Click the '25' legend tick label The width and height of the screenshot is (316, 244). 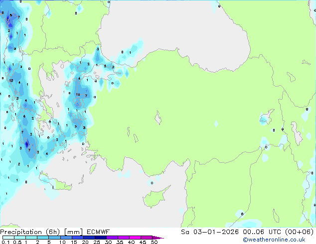click(x=97, y=242)
